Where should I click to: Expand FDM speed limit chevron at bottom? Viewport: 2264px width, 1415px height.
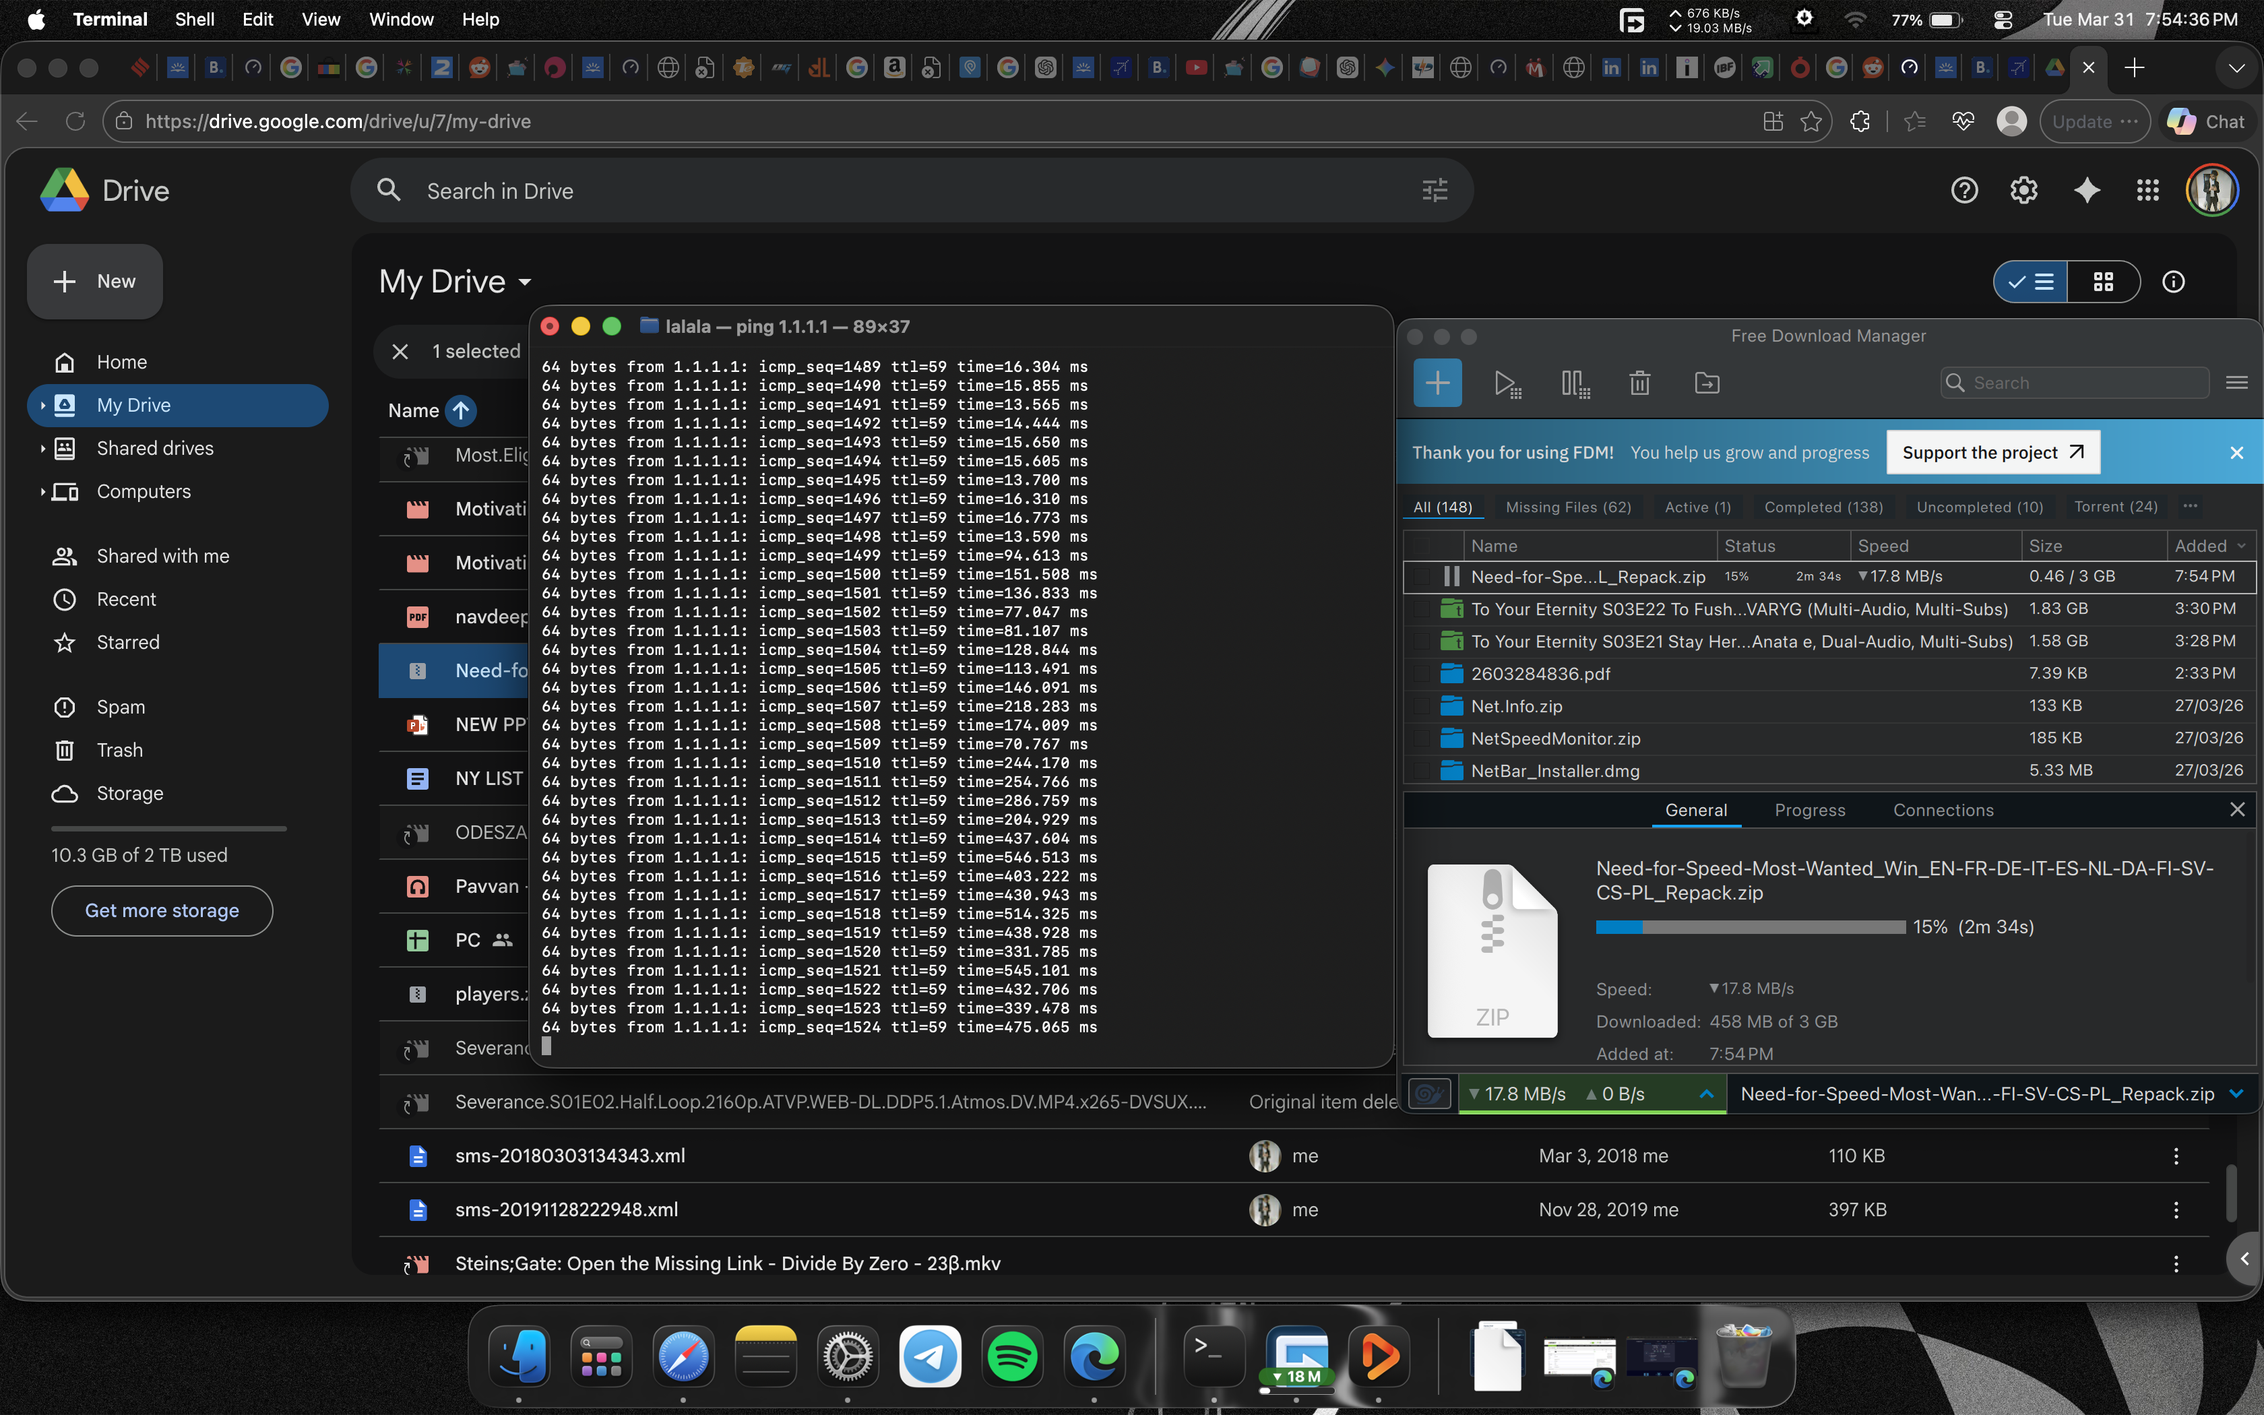[1705, 1093]
